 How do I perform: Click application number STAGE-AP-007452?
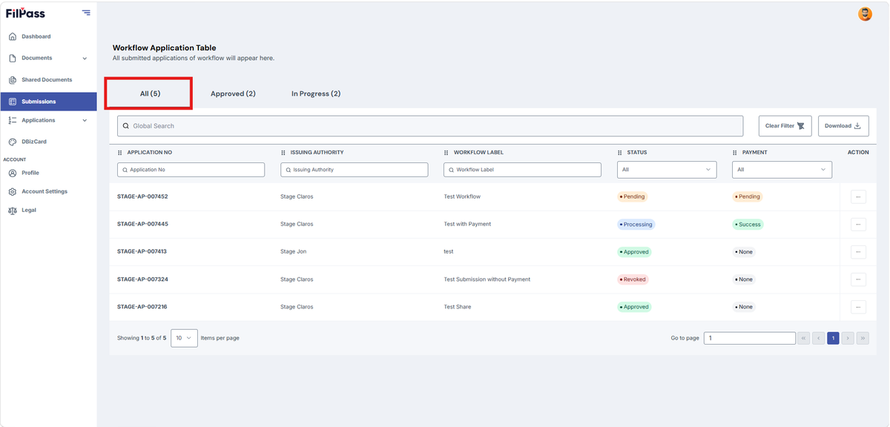click(x=142, y=196)
